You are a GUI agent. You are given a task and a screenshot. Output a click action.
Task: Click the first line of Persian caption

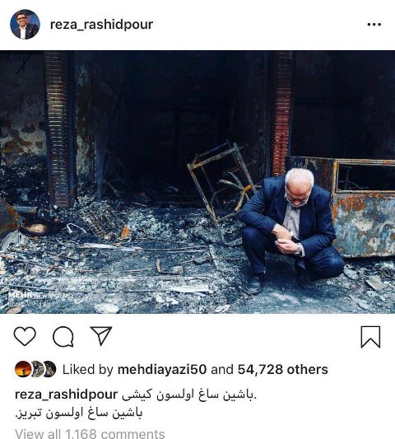(x=188, y=395)
